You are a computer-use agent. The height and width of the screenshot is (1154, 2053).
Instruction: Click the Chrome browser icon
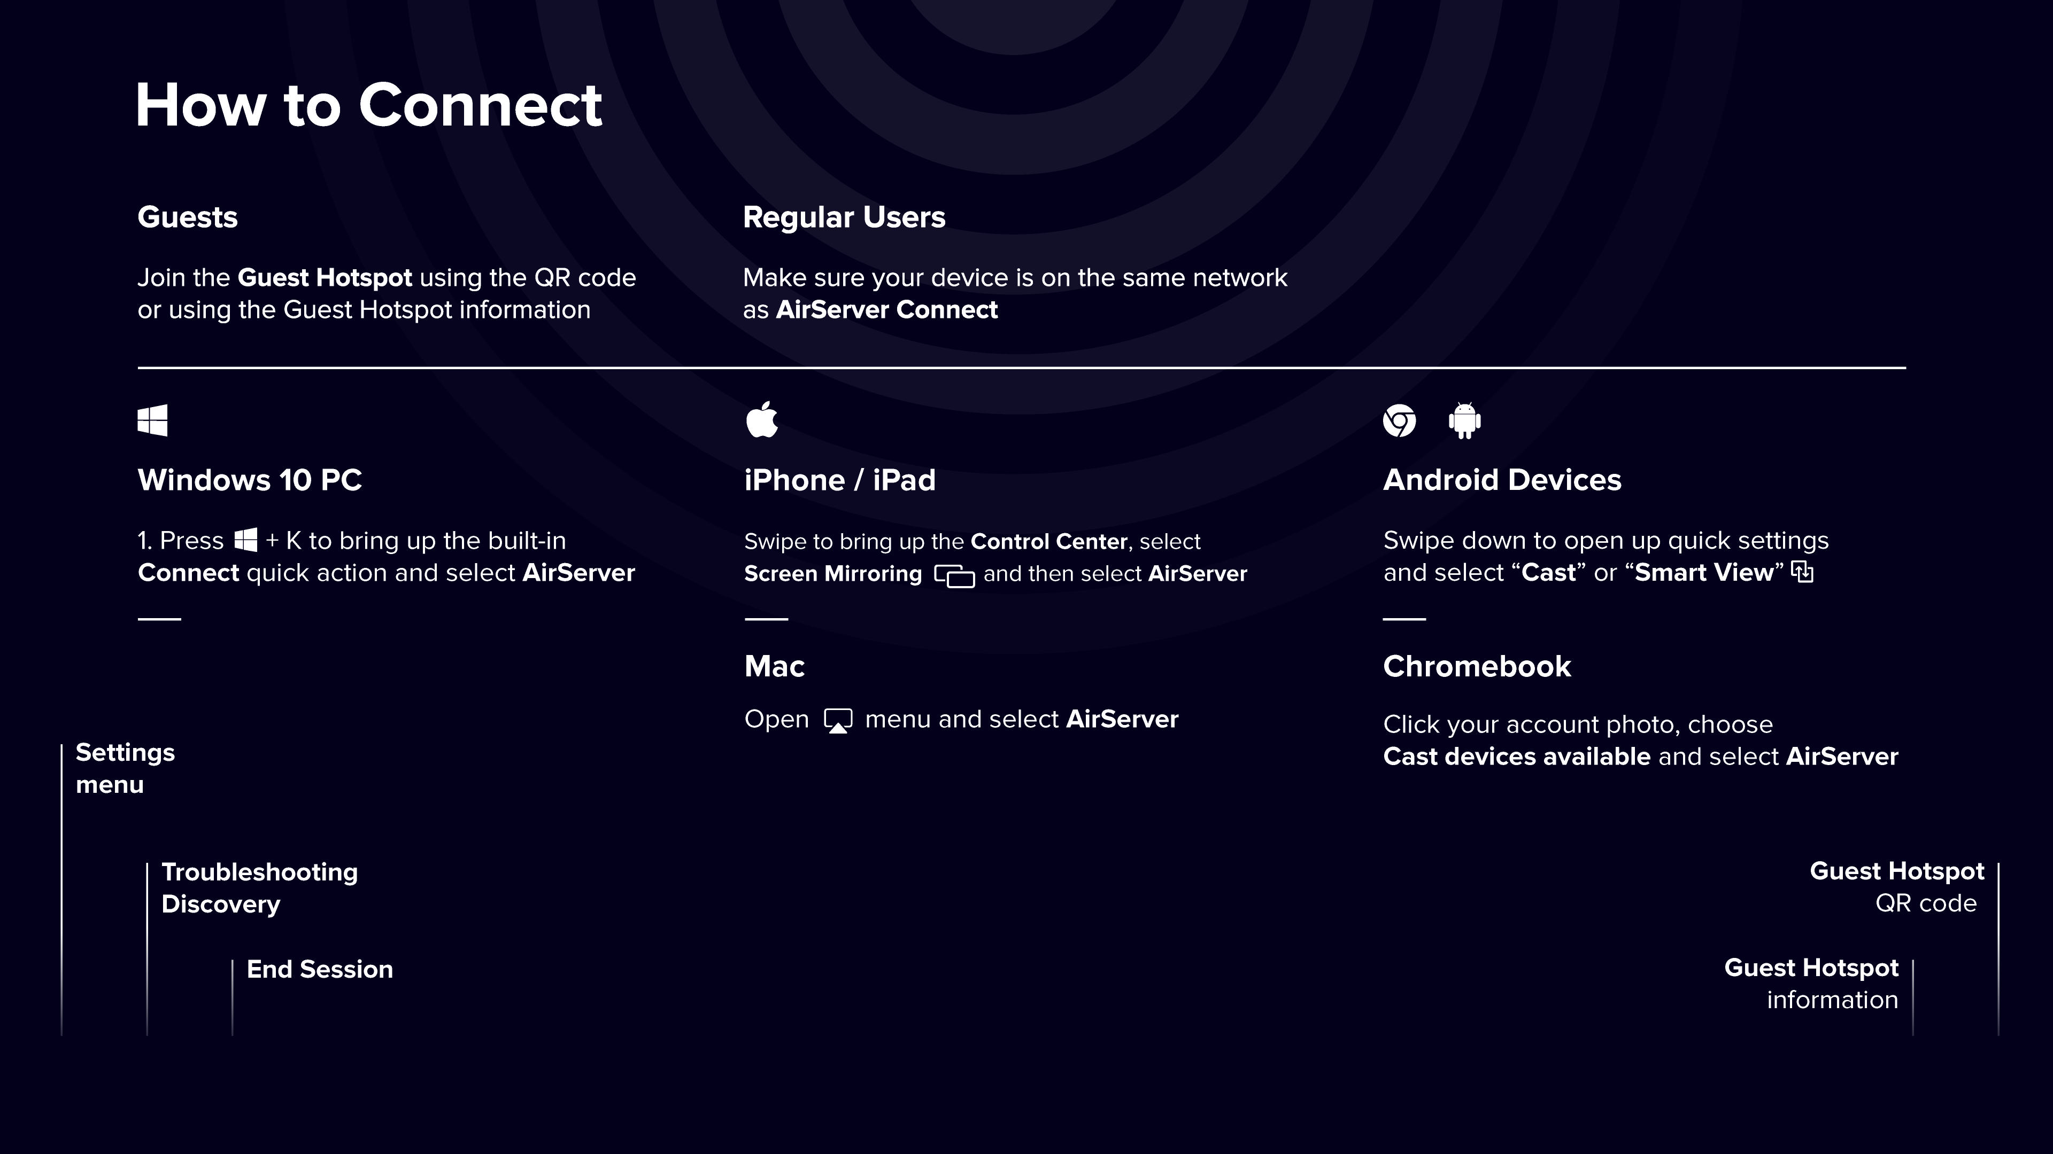click(x=1400, y=420)
